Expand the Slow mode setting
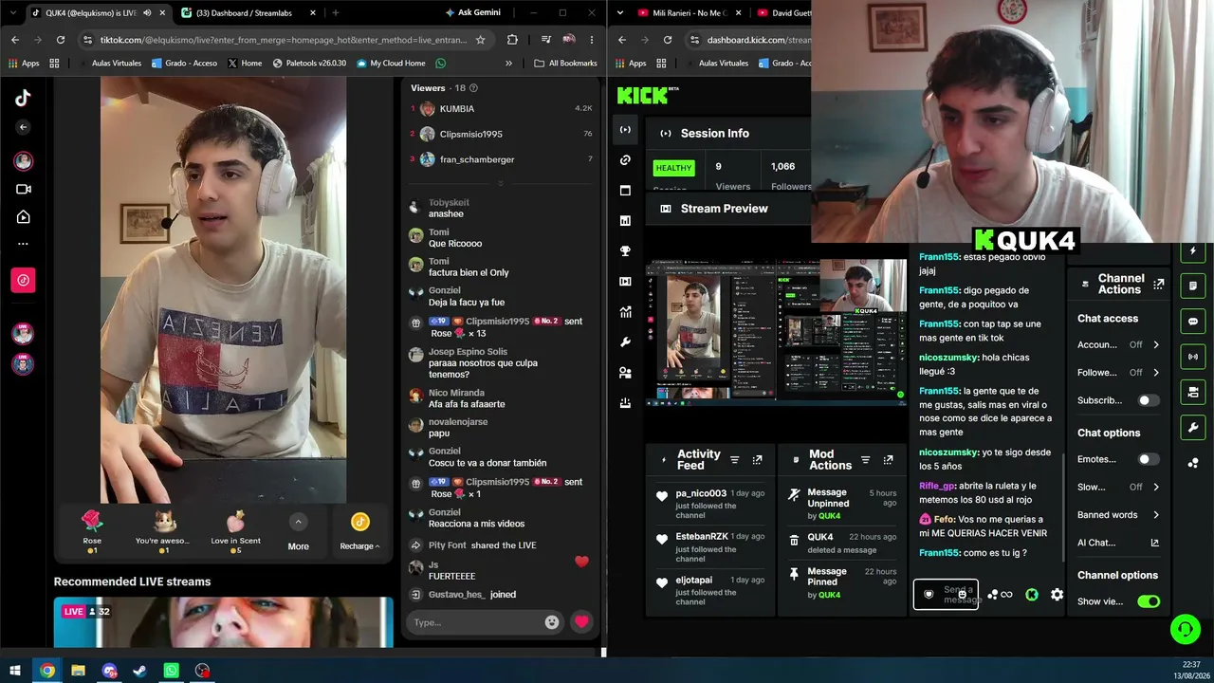 pos(1118,487)
